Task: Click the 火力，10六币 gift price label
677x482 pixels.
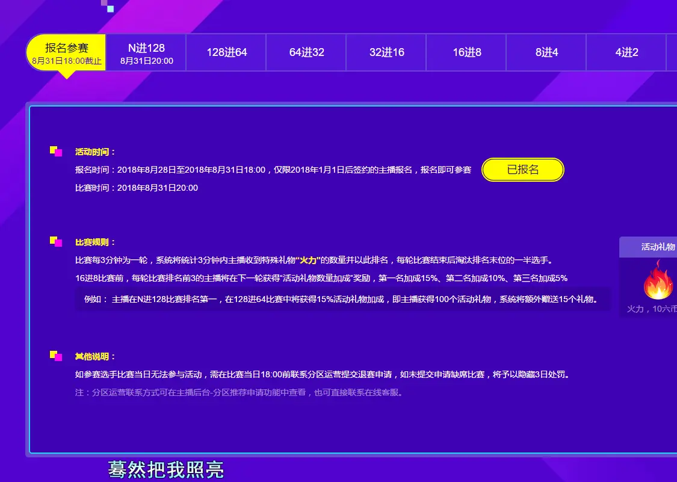Action: (x=652, y=309)
